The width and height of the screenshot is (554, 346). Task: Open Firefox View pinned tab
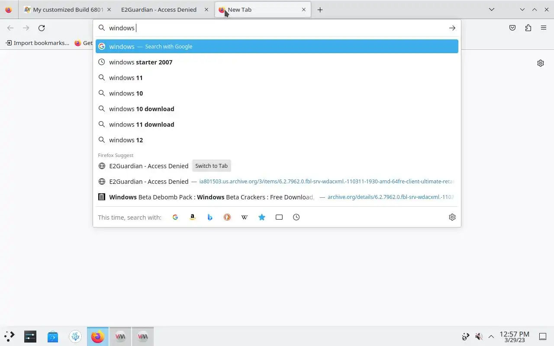point(9,10)
